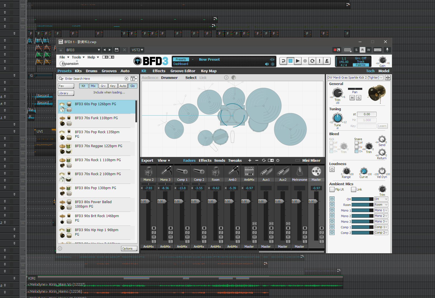The height and width of the screenshot is (298, 435).
Task: Click the save preset floppy disk icon
Action: point(117,50)
